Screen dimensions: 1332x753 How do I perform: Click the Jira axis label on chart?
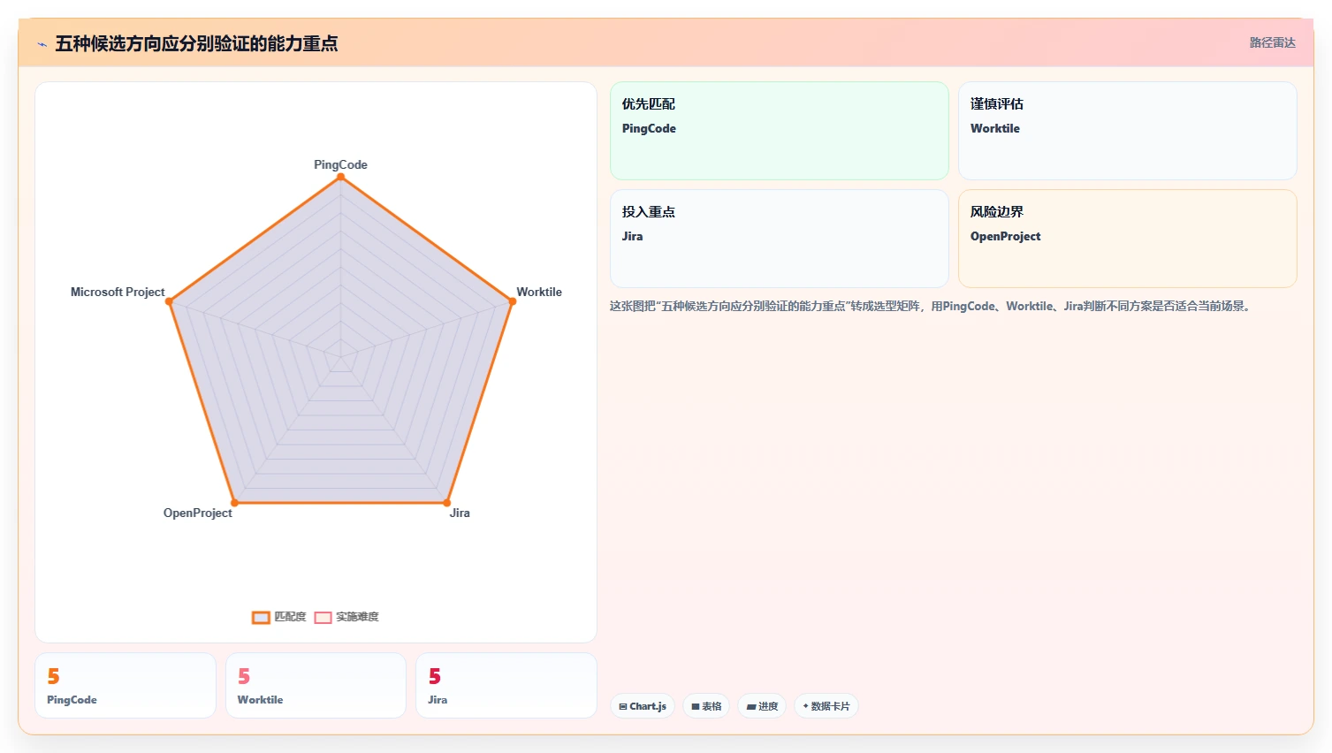460,513
